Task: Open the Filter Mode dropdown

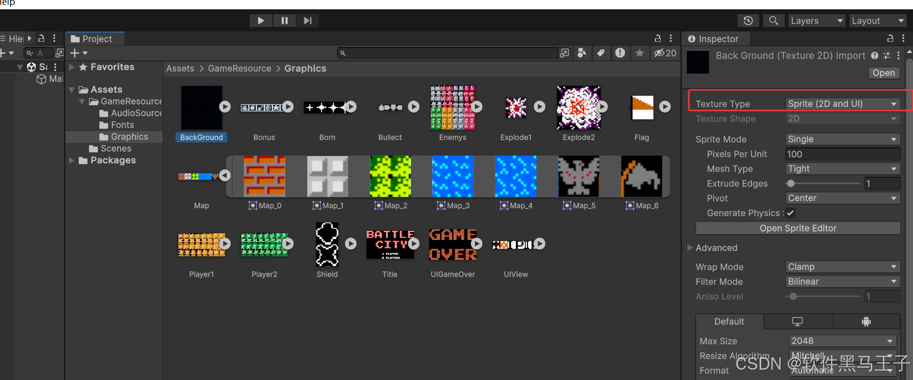Action: pos(843,282)
